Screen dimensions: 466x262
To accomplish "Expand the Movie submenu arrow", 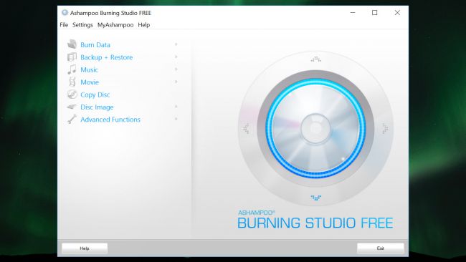I will coord(176,82).
